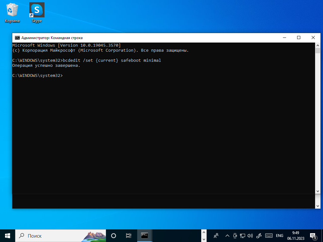Select the Корзина recycle bin desktop icon
The image size is (323, 242).
[x=12, y=13]
